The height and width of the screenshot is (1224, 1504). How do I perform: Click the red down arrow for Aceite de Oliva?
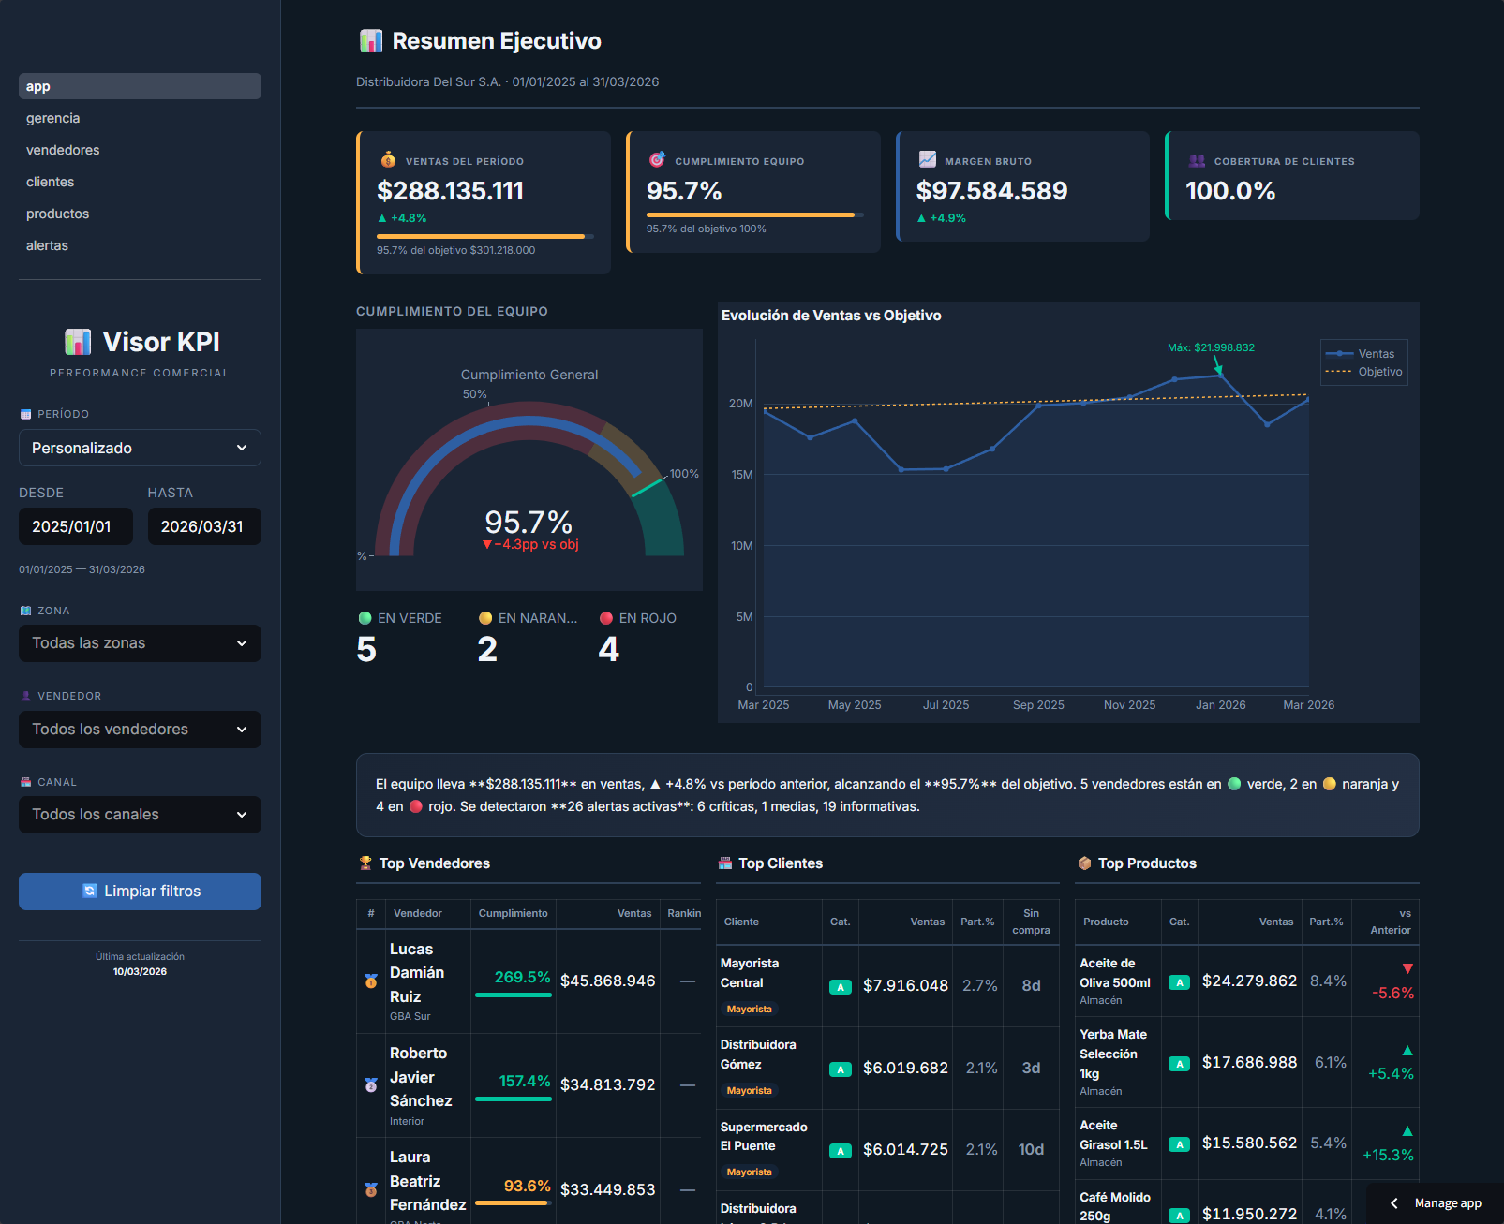(x=1407, y=968)
